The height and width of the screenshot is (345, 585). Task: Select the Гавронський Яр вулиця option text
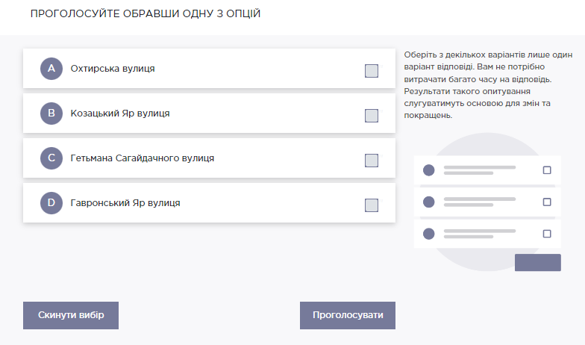click(x=125, y=203)
